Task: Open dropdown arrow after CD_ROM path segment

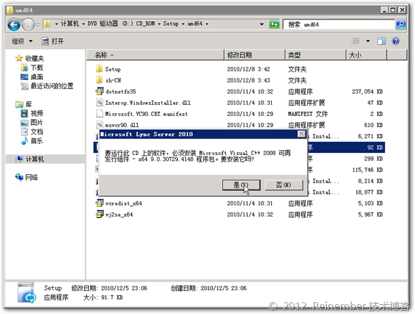Action: coord(159,24)
